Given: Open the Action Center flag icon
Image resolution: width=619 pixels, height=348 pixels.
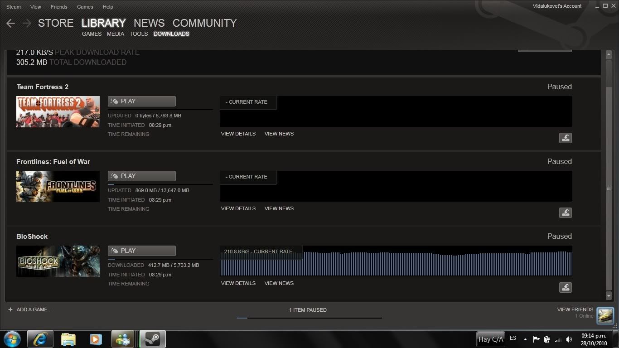Looking at the screenshot, I should (x=536, y=339).
